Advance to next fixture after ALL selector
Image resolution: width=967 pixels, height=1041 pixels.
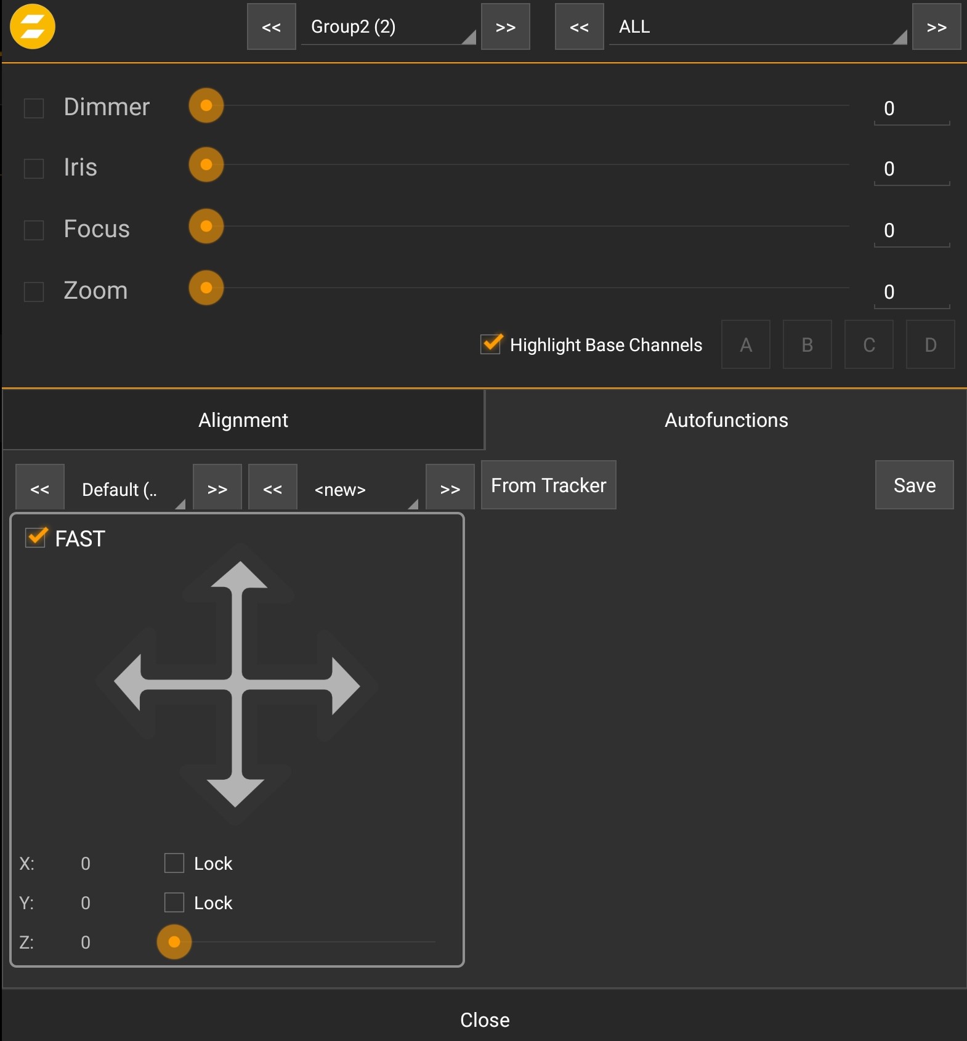click(x=936, y=26)
